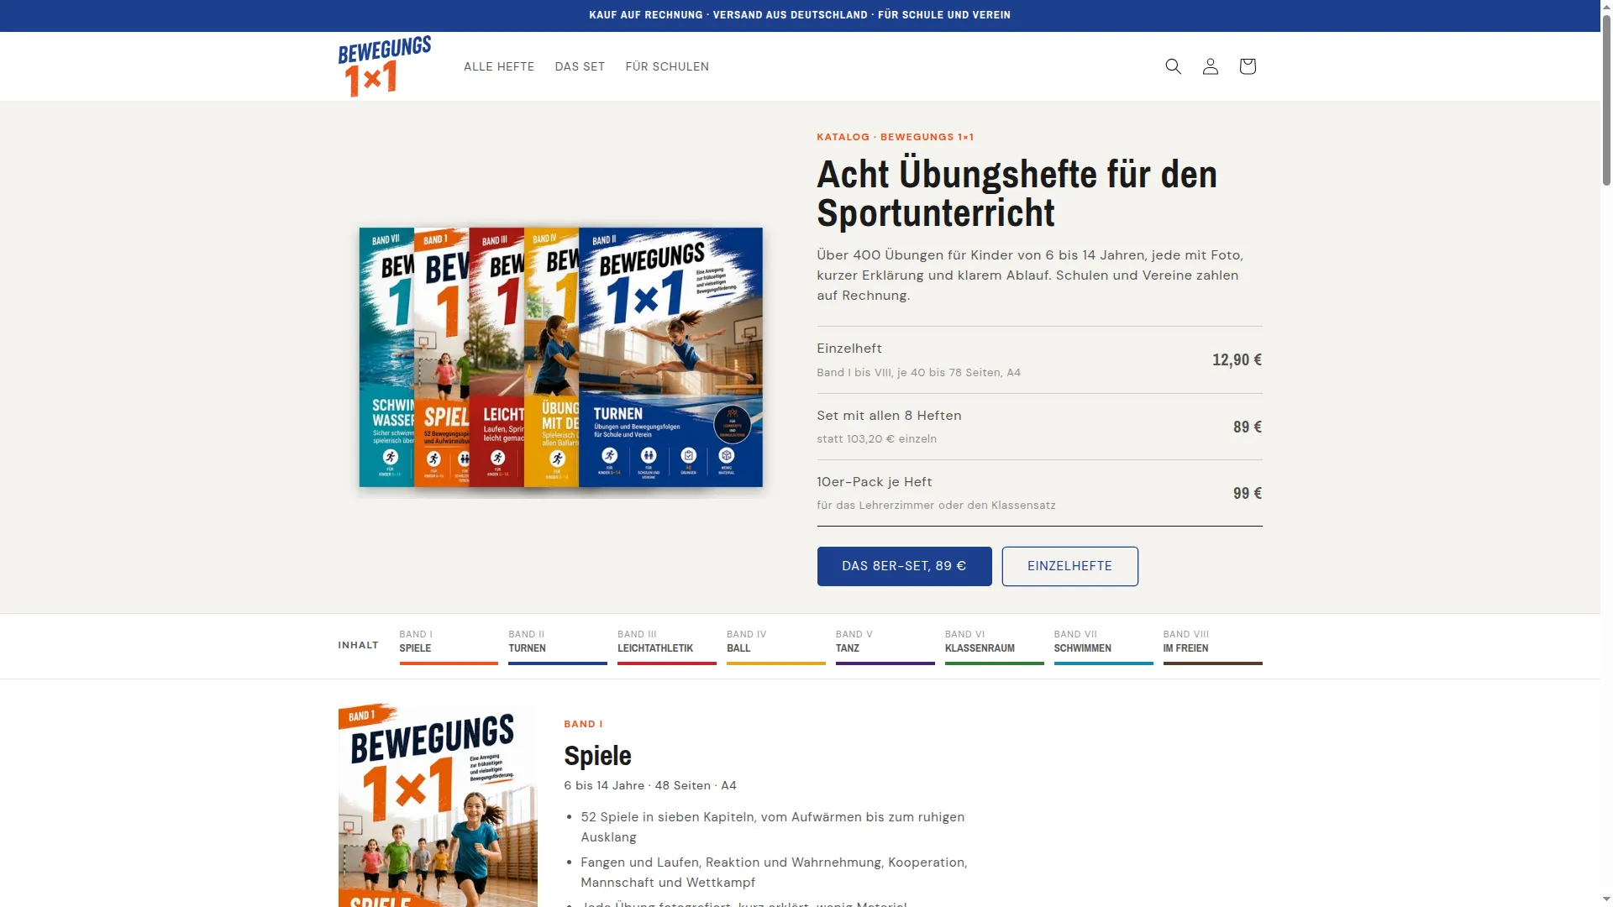Click the 'Spiele' section heading
1613x907 pixels.
coord(597,755)
